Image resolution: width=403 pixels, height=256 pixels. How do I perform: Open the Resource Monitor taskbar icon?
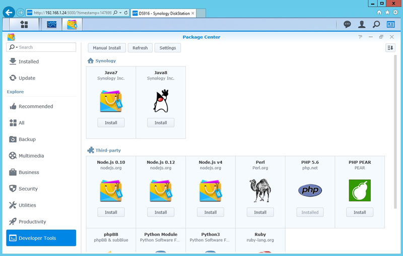tap(52, 24)
